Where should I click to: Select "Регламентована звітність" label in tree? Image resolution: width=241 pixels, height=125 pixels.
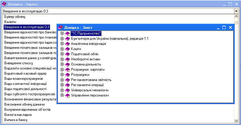click(x=91, y=80)
